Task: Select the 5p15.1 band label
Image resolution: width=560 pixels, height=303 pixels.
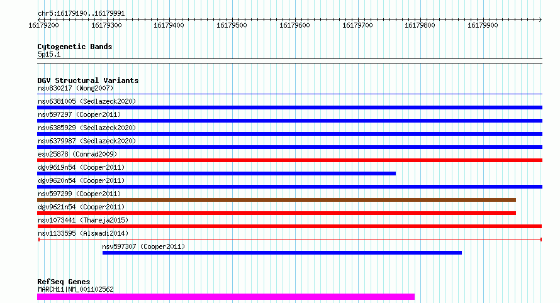Action: 49,54
